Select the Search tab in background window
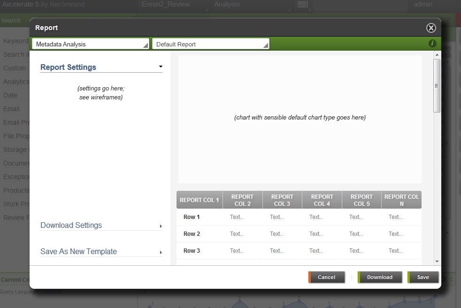This screenshot has width=461, height=308. [x=11, y=21]
